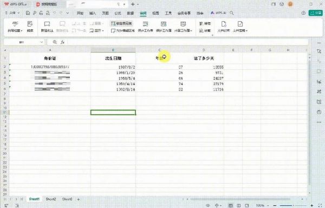This screenshot has width=325, height=208.
Task: Click the formula bar input field
Action: 187,42
